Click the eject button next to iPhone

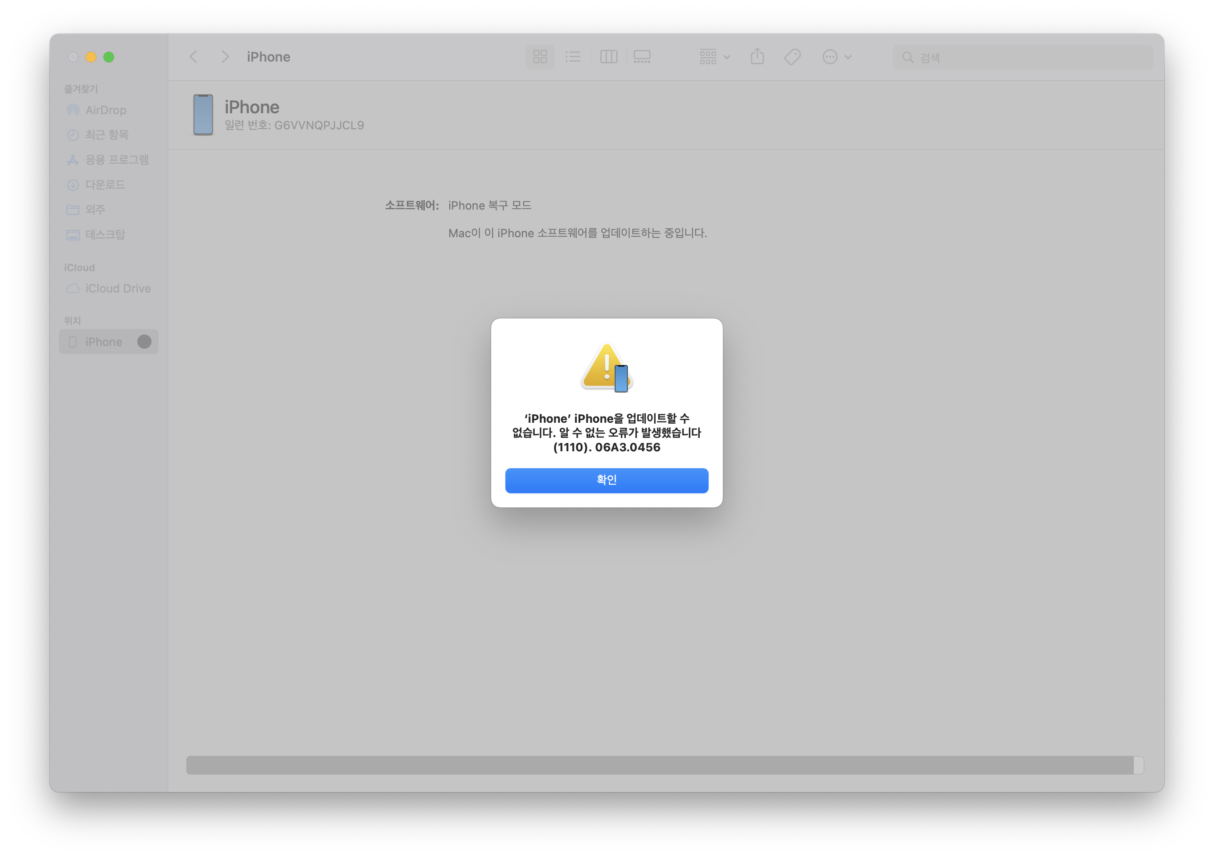144,342
